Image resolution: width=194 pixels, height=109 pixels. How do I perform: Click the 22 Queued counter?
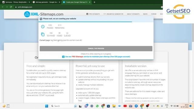pos(67,34)
